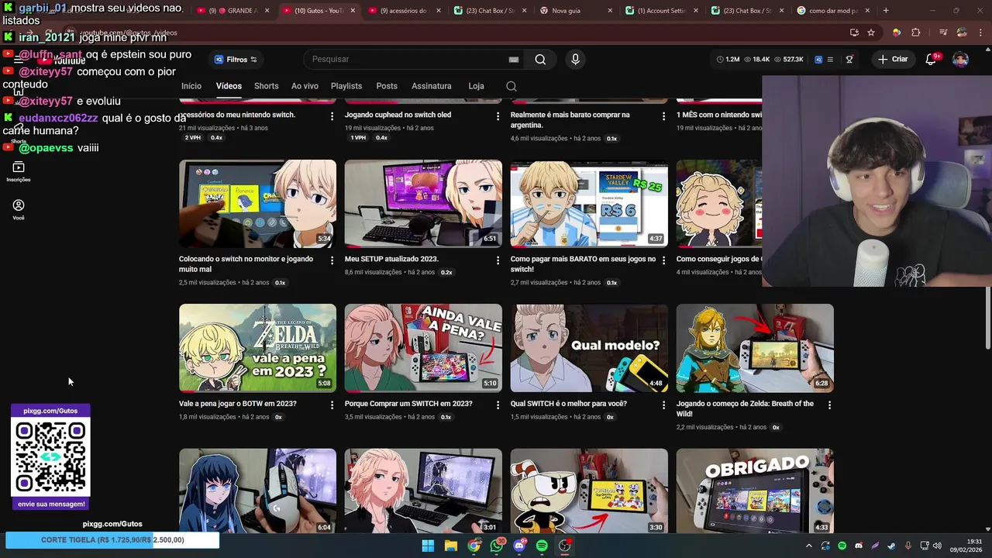Screen dimensions: 992x558
Task: Play the Zelda 'vale a pena em 2023?' thumbnail
Action: (x=257, y=348)
